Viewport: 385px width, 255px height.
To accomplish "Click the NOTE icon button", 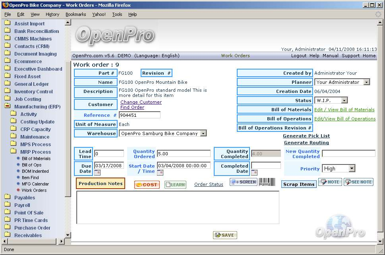I will click(x=330, y=182).
